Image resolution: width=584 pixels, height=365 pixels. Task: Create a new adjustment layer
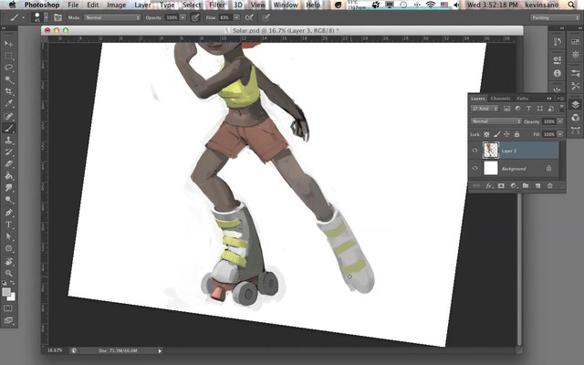click(513, 185)
